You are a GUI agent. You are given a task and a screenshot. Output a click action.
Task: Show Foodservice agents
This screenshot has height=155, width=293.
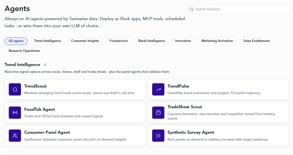[x=118, y=41]
